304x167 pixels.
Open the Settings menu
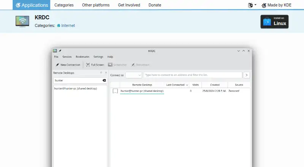[98, 57]
